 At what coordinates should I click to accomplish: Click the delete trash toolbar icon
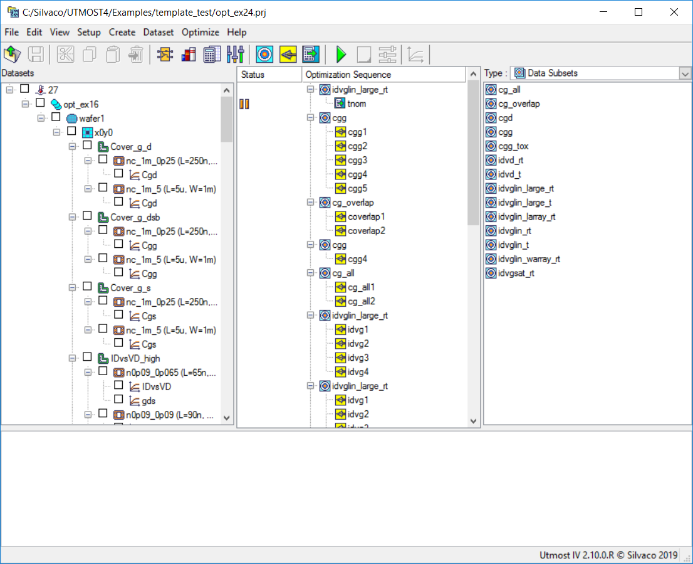(136, 55)
